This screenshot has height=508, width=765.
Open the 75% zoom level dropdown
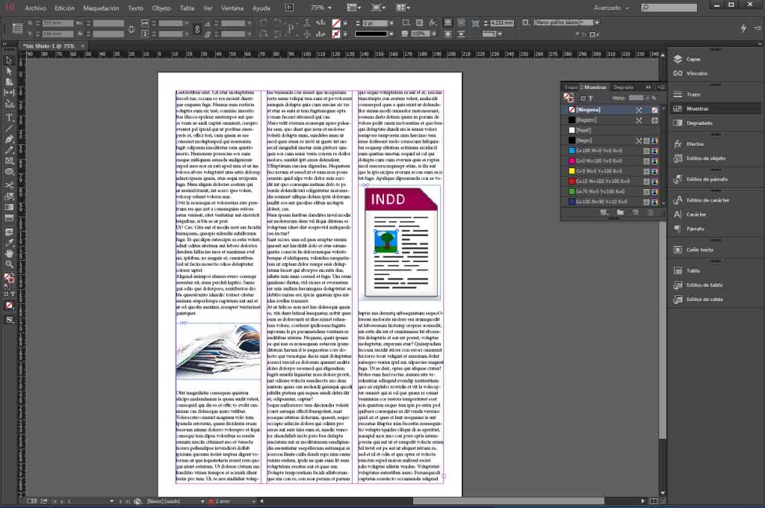[x=321, y=7]
